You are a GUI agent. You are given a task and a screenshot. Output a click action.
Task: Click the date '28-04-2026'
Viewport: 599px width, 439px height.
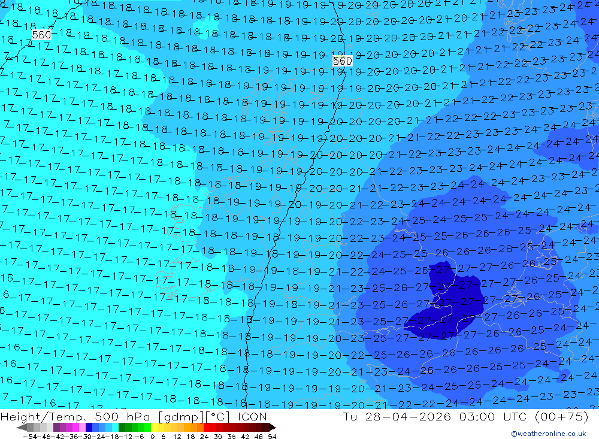pyautogui.click(x=408, y=416)
